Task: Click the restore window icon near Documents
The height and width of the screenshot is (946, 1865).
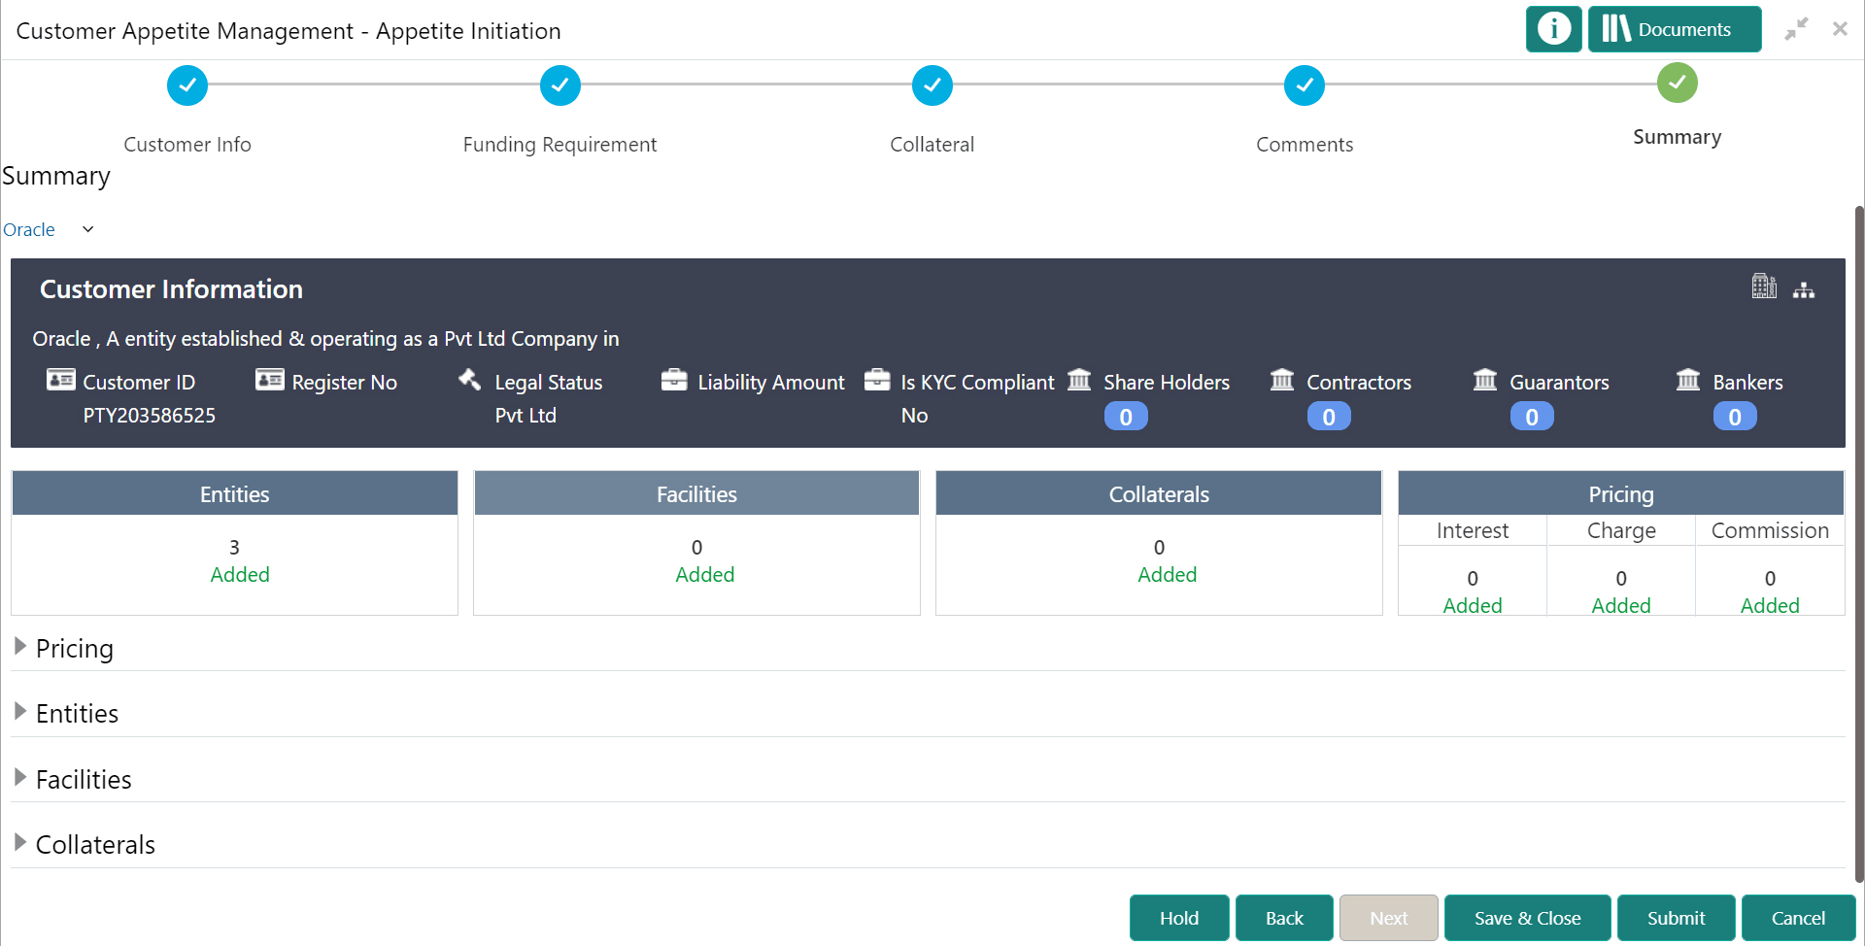Action: pos(1796,29)
